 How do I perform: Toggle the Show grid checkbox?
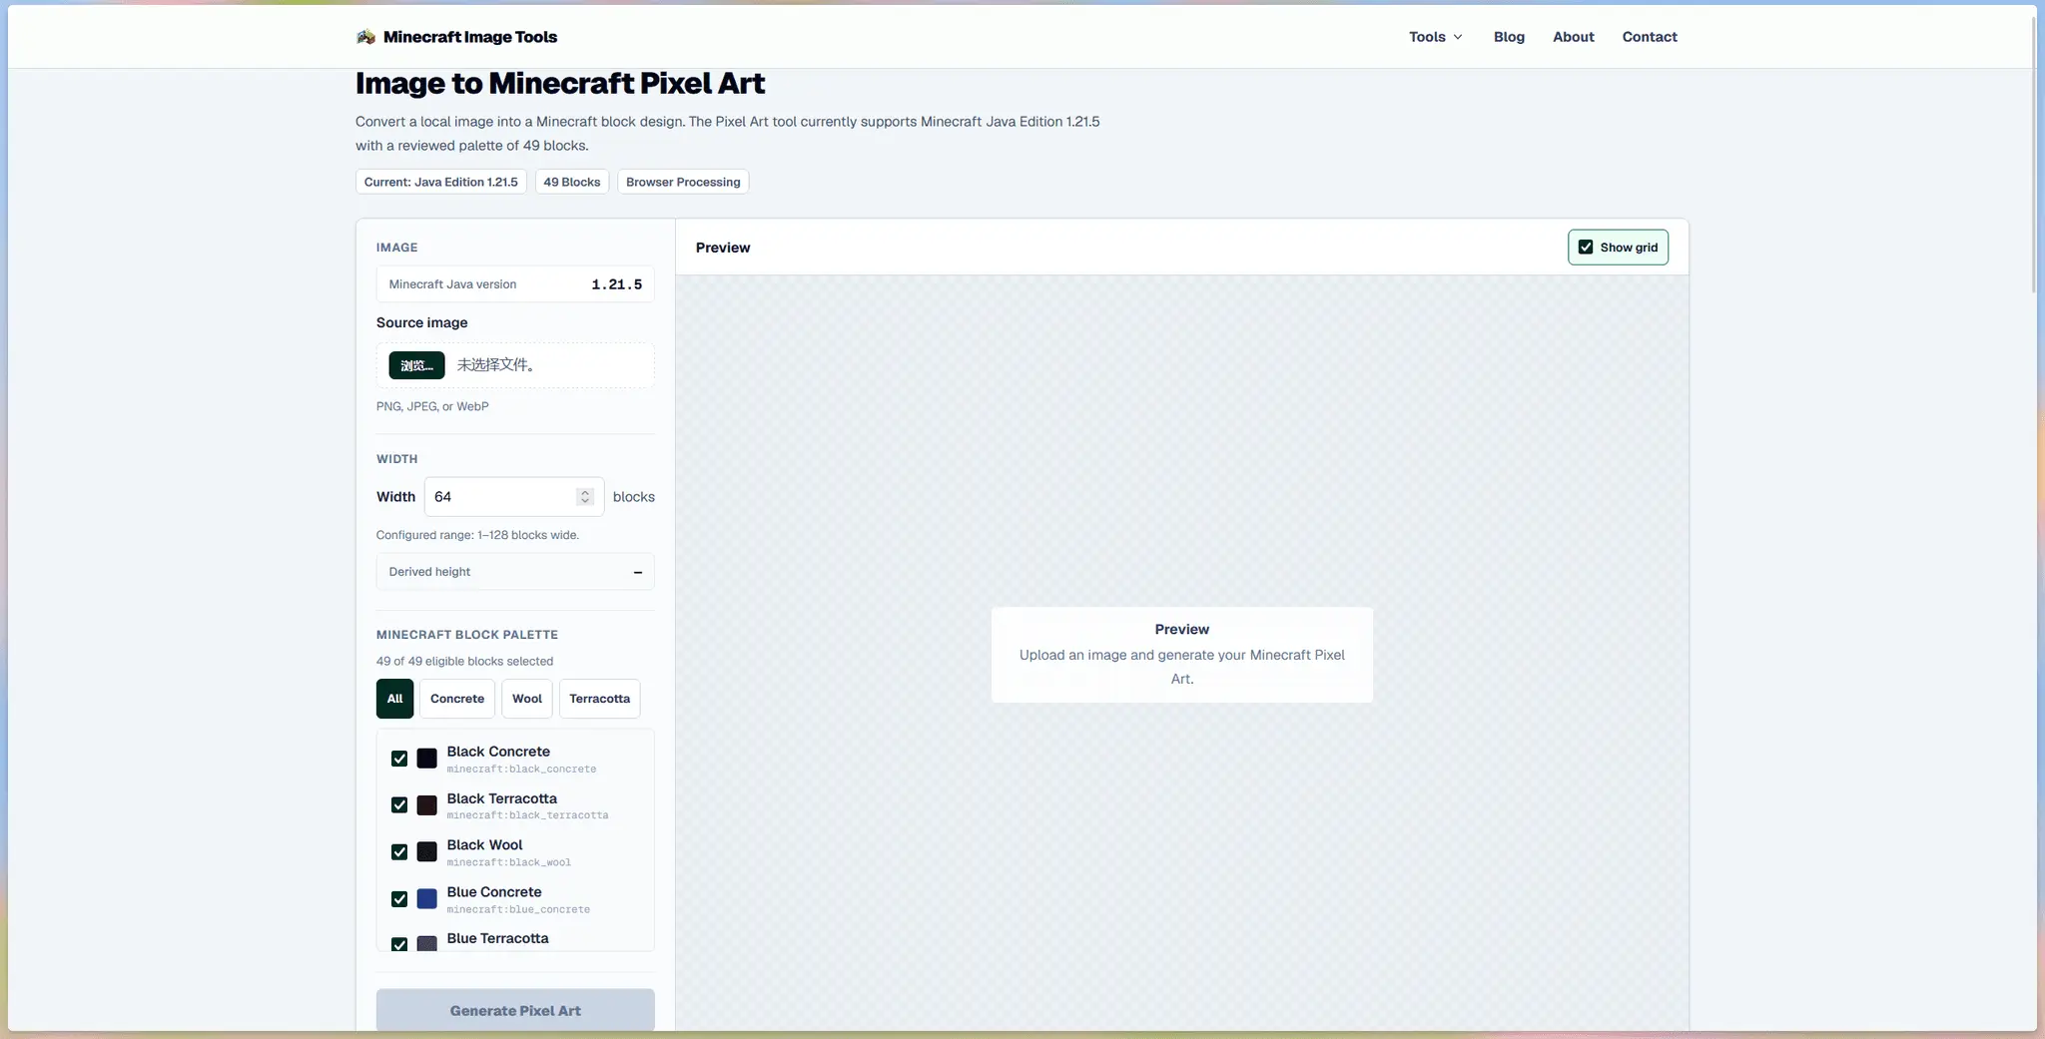tap(1586, 248)
